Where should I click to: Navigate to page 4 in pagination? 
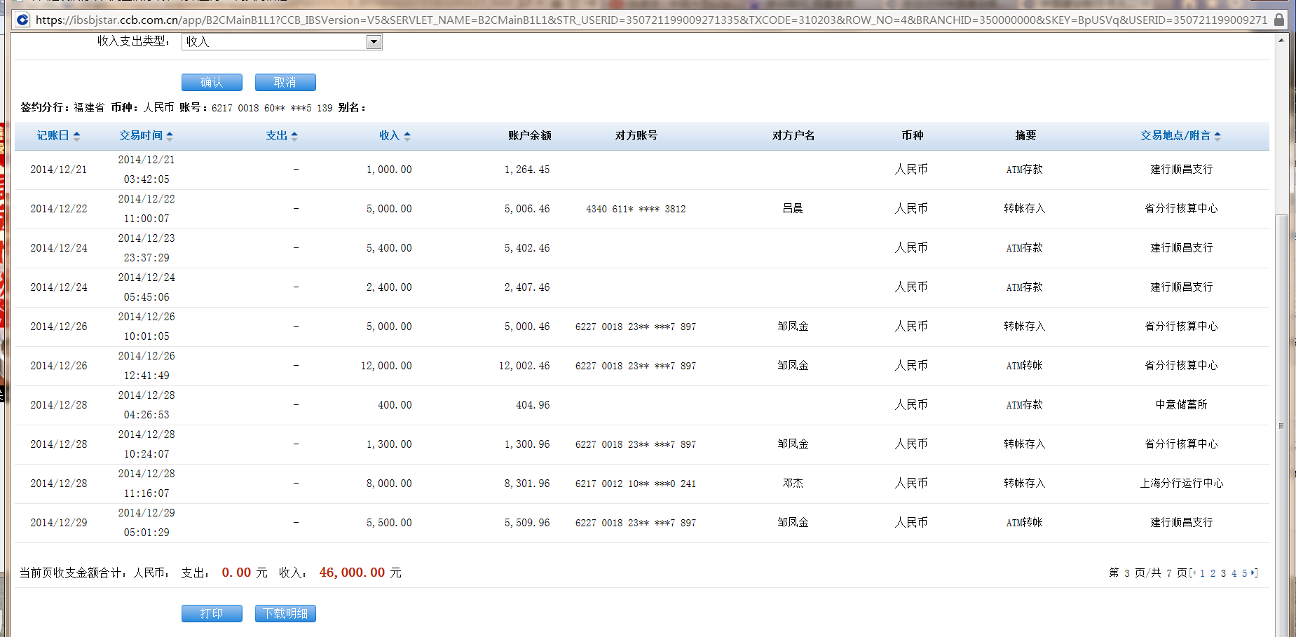click(x=1234, y=573)
